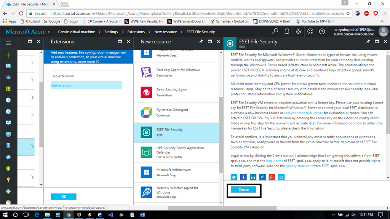Go to Create virtual machine breadcrumb

coord(76,32)
